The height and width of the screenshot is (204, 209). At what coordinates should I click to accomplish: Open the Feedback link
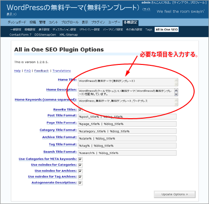tap(41, 71)
